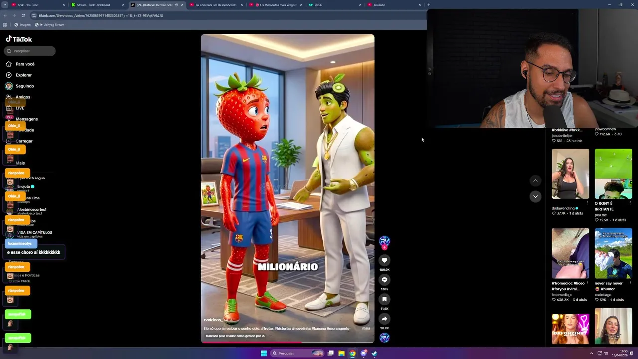Viewport: 638px width, 359px height.
Task: Open the dudawendling creator link
Action: (x=563, y=208)
